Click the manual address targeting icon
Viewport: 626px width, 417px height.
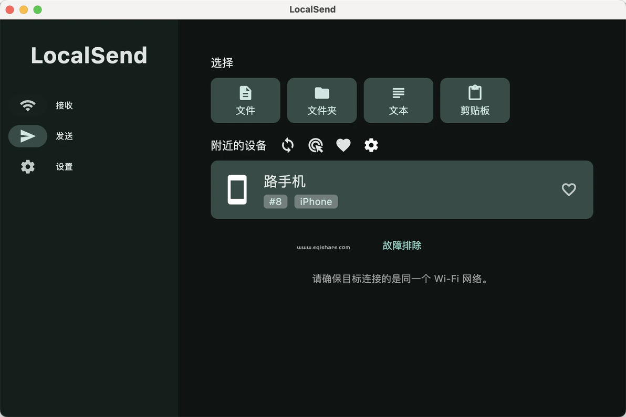[x=316, y=145]
